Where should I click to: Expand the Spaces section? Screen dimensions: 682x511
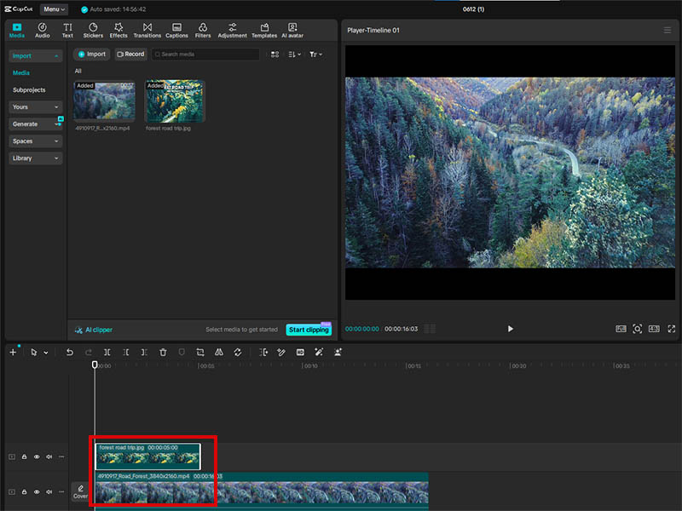35,141
